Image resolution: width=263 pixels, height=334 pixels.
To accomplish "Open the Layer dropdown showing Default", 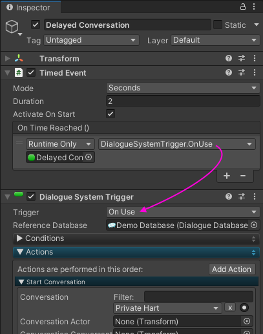I will point(215,40).
